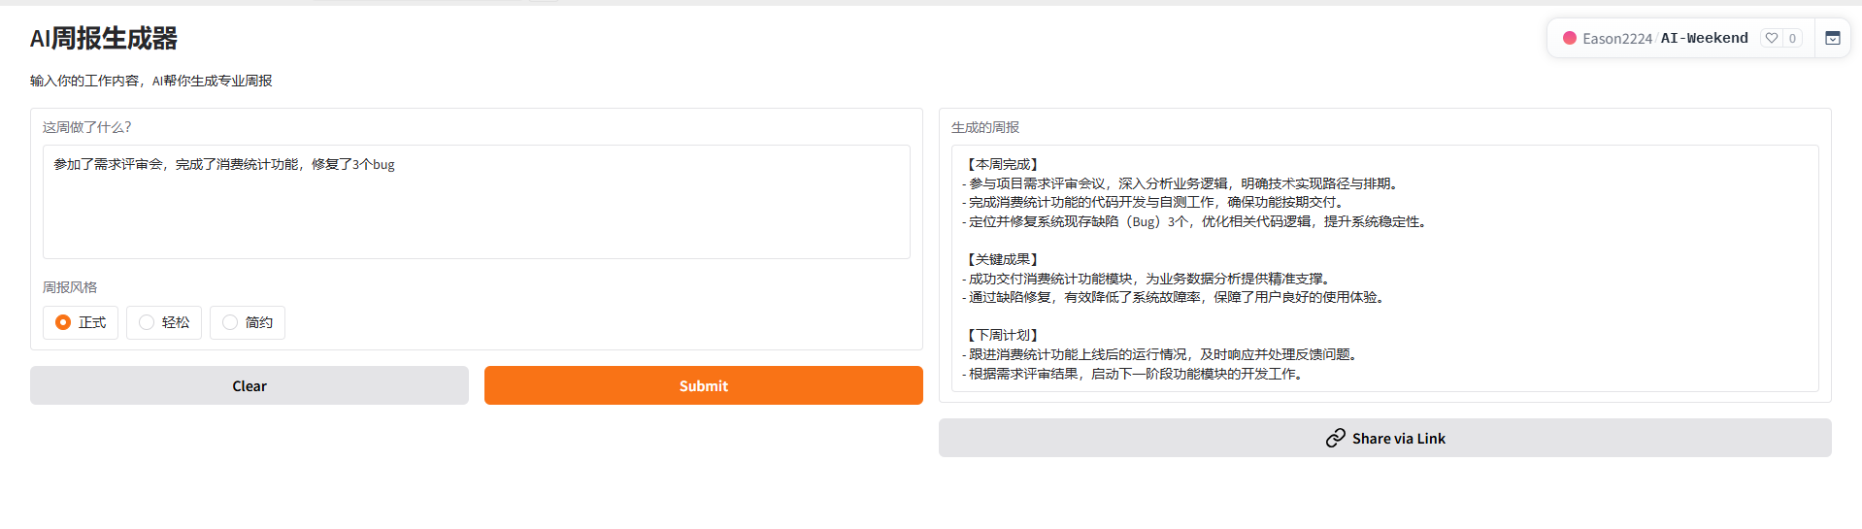This screenshot has height=529, width=1862.
Task: Click the Clear button
Action: point(249,385)
